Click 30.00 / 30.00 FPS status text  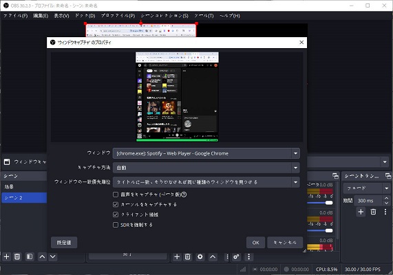363,269
